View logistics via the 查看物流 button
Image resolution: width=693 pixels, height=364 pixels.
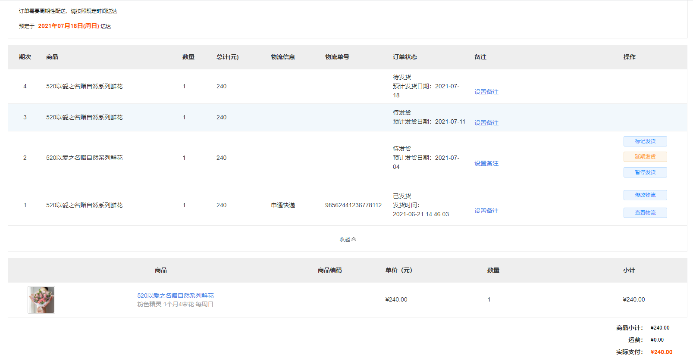click(x=645, y=213)
